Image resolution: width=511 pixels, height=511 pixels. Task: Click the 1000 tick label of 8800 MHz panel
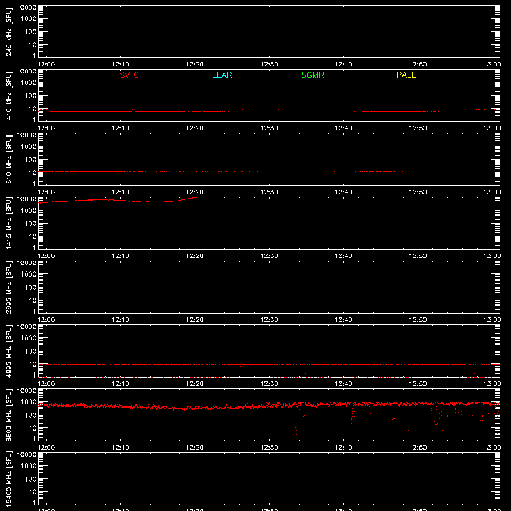coord(29,402)
